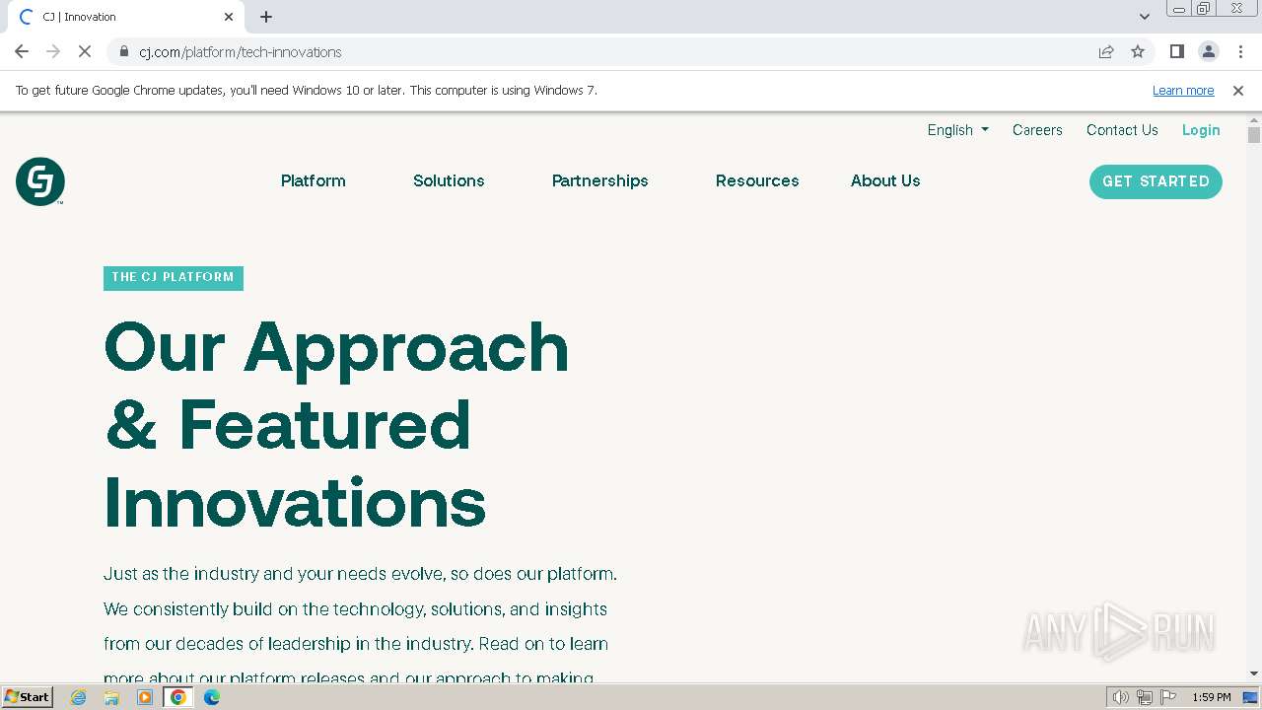Click the scrollbar down arrow
This screenshot has width=1262, height=710.
point(1254,674)
